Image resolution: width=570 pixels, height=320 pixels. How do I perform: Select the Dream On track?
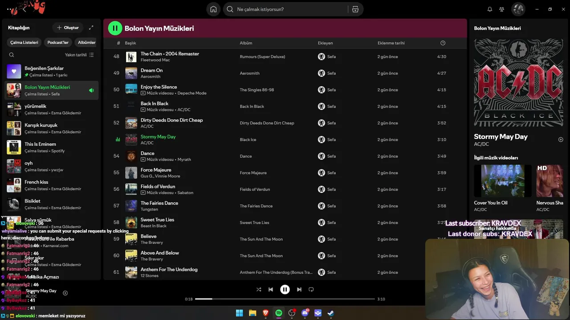[x=151, y=70]
